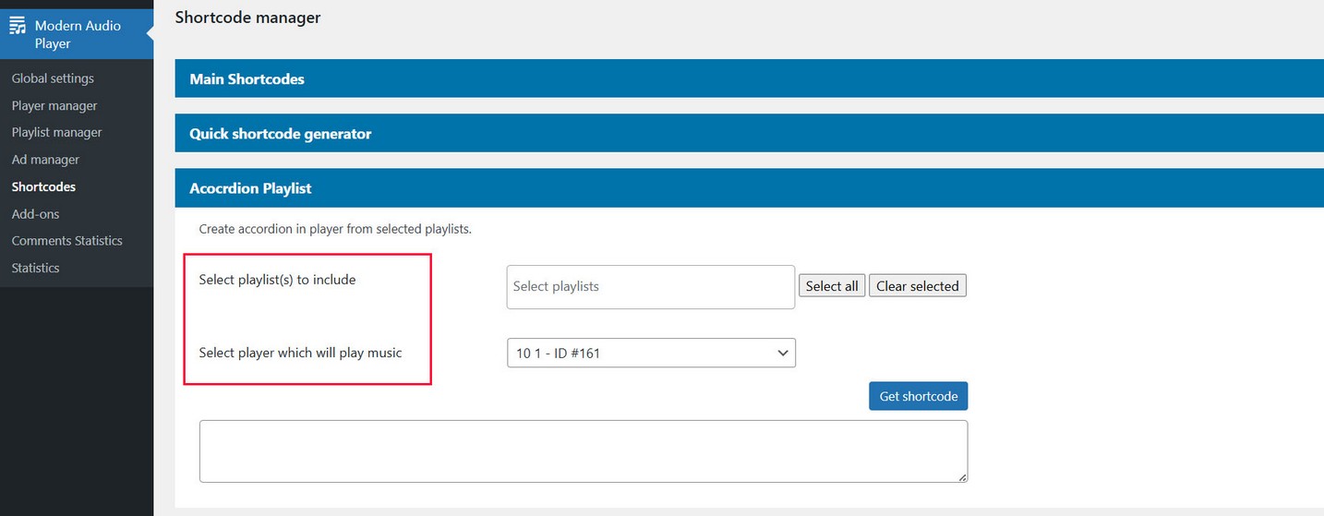
Task: Go to the Player manager page
Action: 54,105
